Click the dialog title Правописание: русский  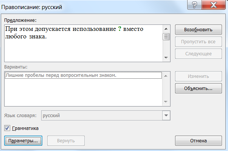tap(31, 7)
